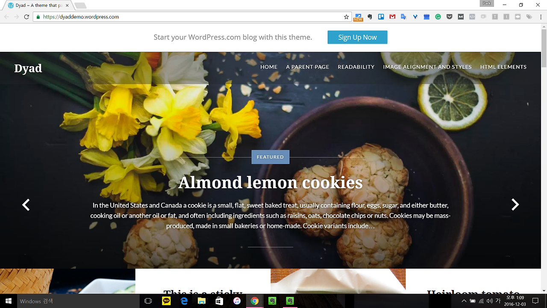Click the Dyad site title
The width and height of the screenshot is (547, 308).
click(x=28, y=68)
